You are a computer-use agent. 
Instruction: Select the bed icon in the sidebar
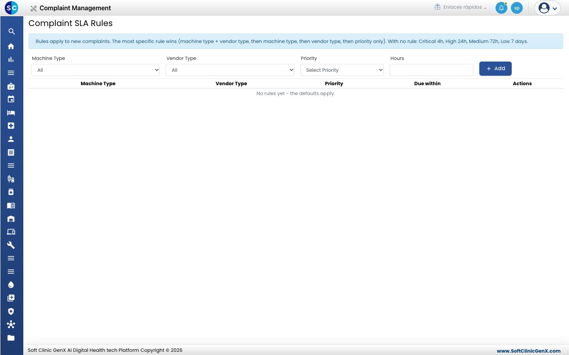click(11, 112)
